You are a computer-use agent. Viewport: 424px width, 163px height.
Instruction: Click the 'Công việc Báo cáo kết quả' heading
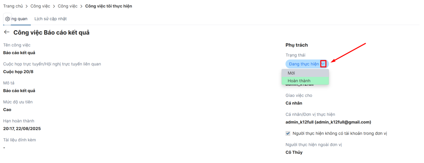pyautogui.click(x=51, y=33)
